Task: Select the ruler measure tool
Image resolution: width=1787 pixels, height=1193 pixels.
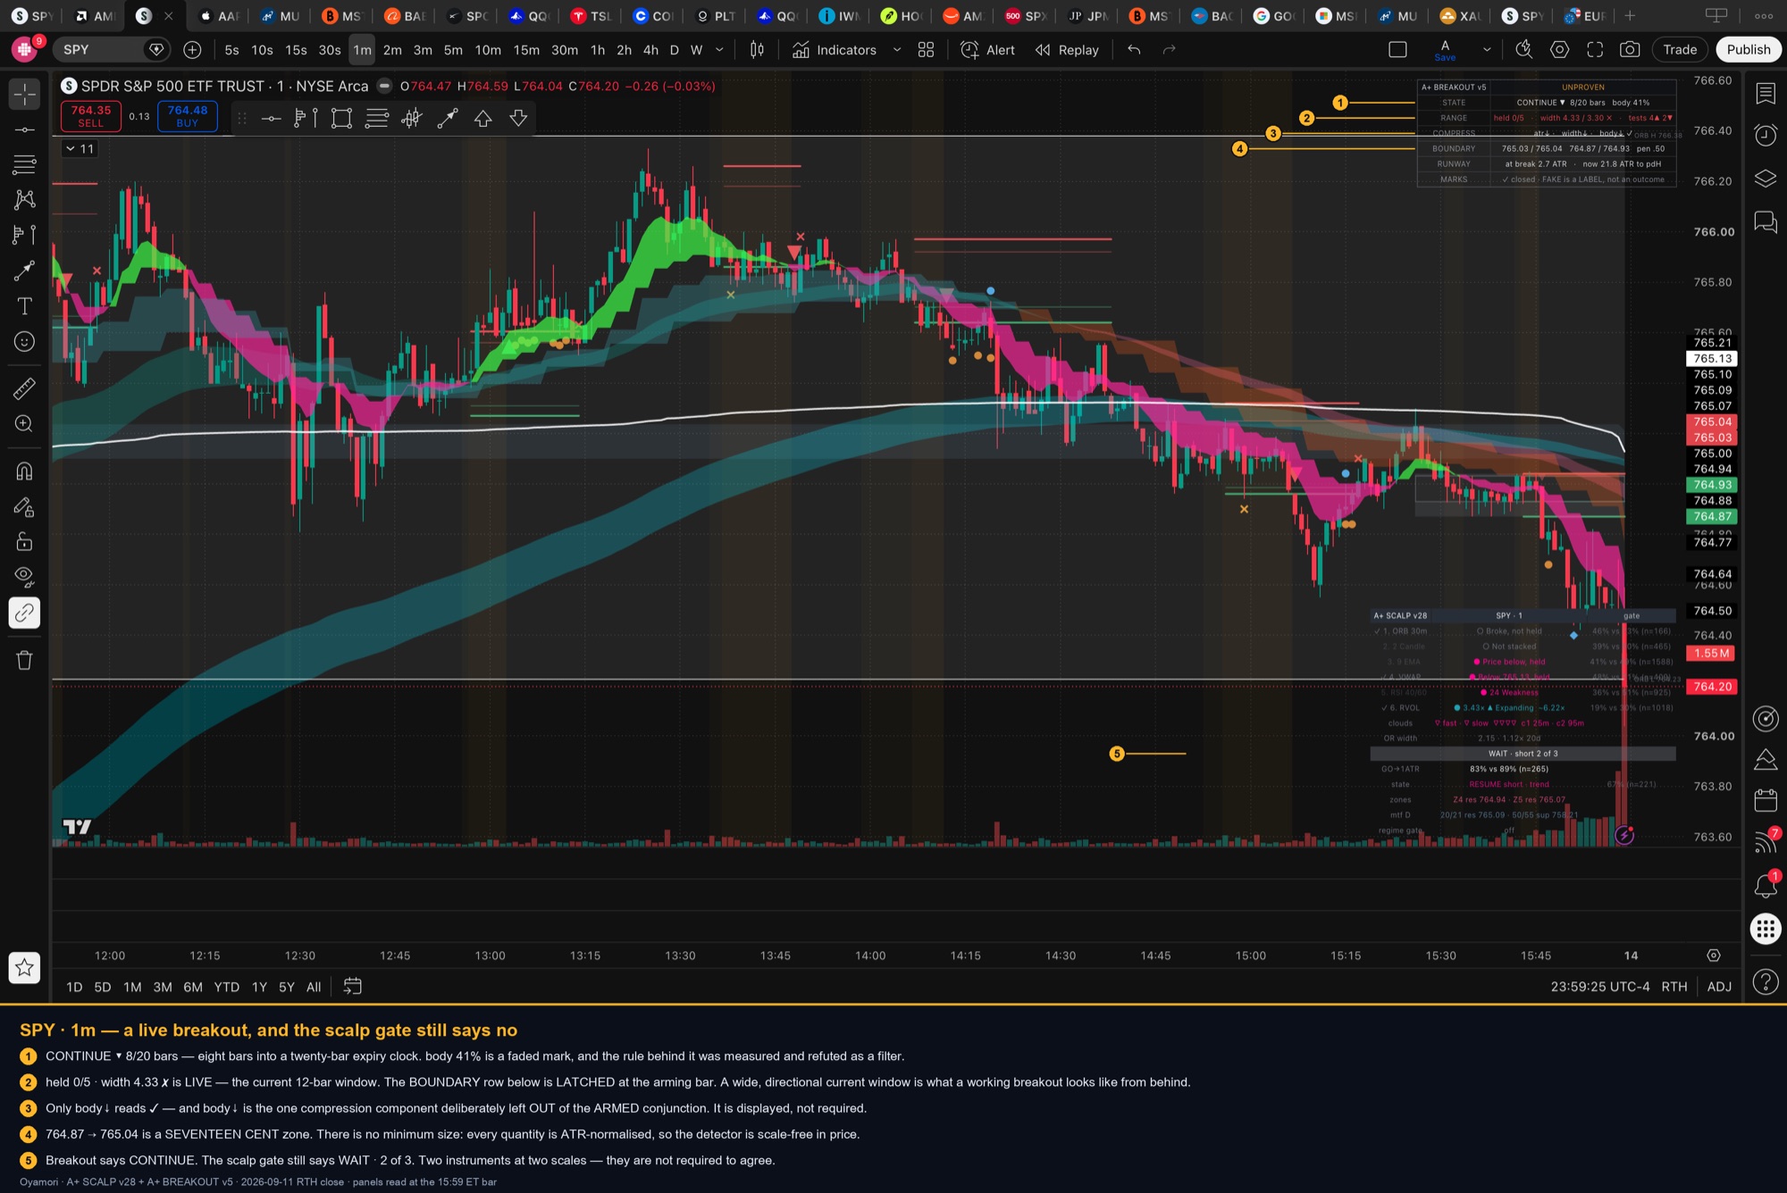Action: point(25,388)
